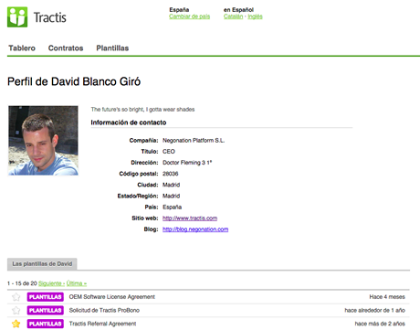The height and width of the screenshot is (330, 420).
Task: Click the Hace 4 meses timestamp
Action: click(x=387, y=297)
